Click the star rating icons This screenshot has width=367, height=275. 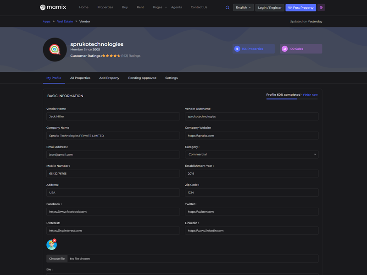pos(111,56)
